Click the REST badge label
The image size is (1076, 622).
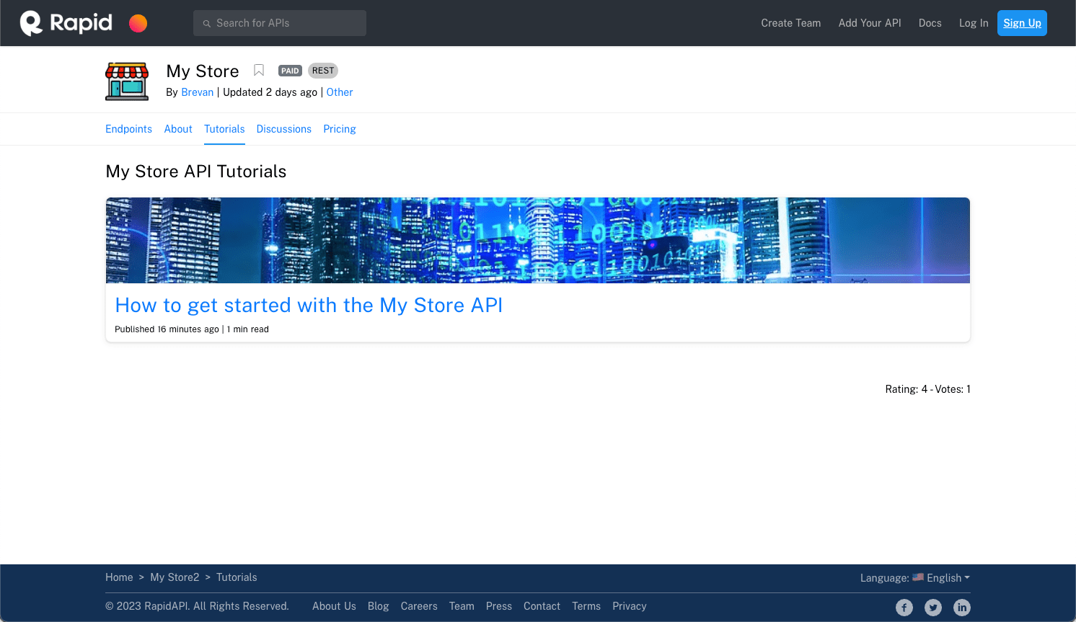pos(323,70)
